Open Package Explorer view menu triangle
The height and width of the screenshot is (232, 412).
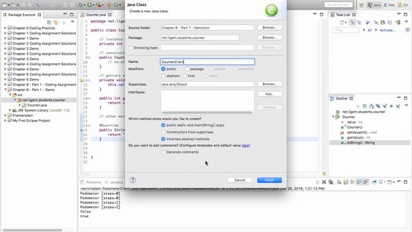coord(73,21)
